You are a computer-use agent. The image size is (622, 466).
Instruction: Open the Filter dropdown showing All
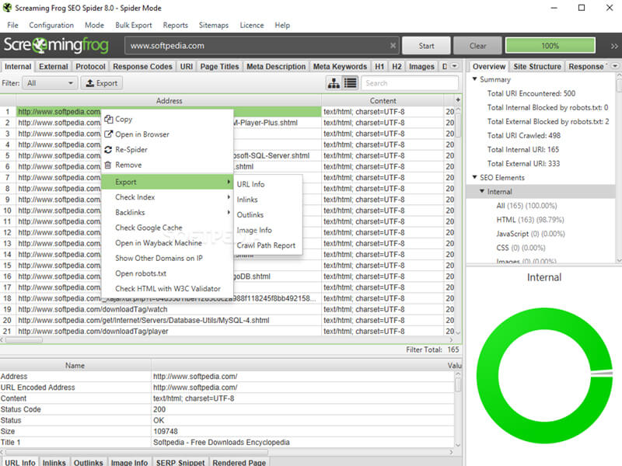pos(50,83)
